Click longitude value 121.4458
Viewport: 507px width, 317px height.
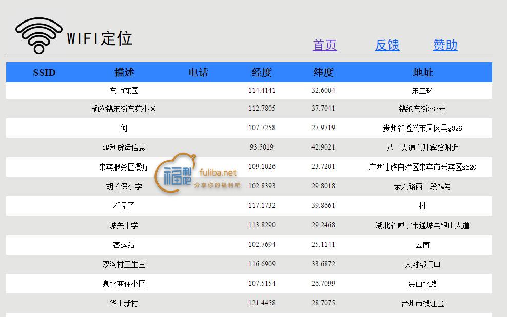pyautogui.click(x=262, y=303)
